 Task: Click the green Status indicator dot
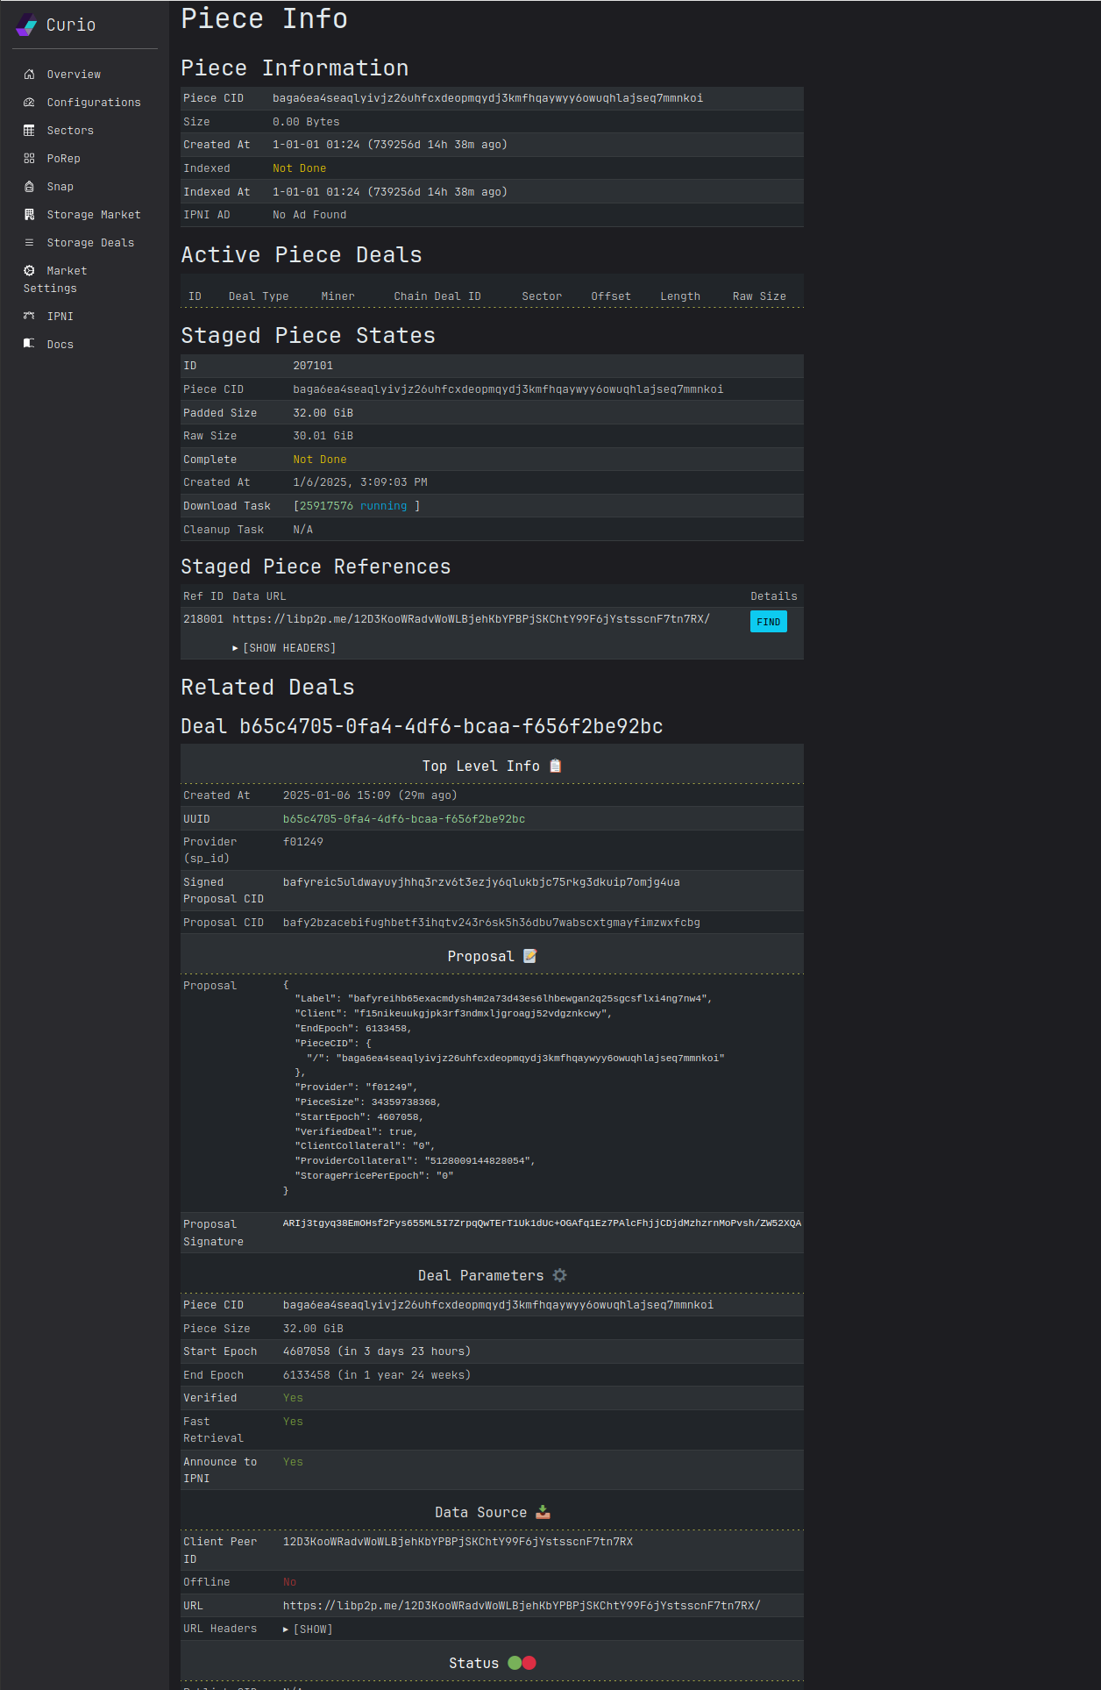(x=515, y=1663)
